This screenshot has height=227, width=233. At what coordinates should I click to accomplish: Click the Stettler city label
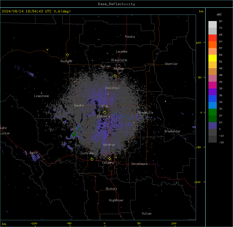click(x=171, y=64)
